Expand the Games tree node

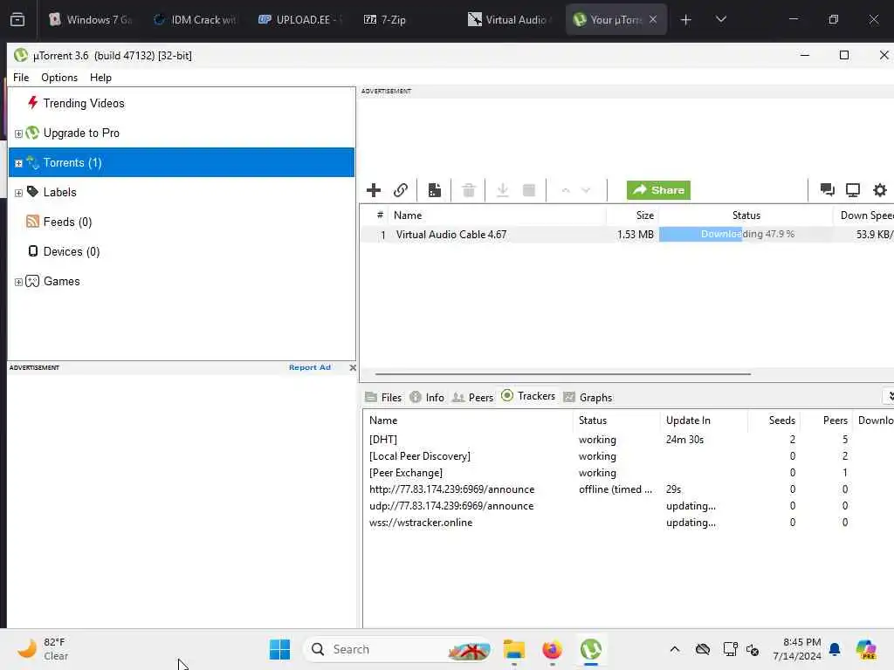[x=18, y=282]
